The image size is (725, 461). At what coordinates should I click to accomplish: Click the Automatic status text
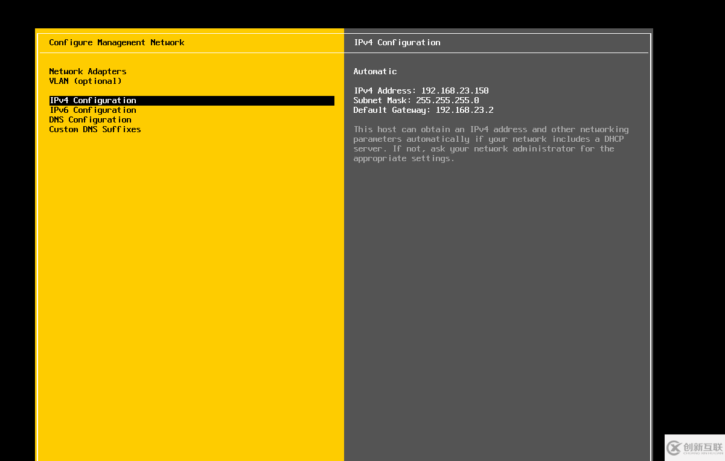(x=375, y=71)
